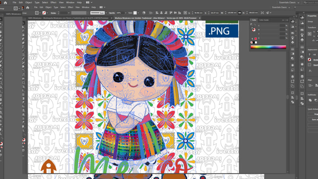The height and width of the screenshot is (179, 318).
Task: Click default fill and stroke in Color panel
Action: pyautogui.click(x=252, y=24)
